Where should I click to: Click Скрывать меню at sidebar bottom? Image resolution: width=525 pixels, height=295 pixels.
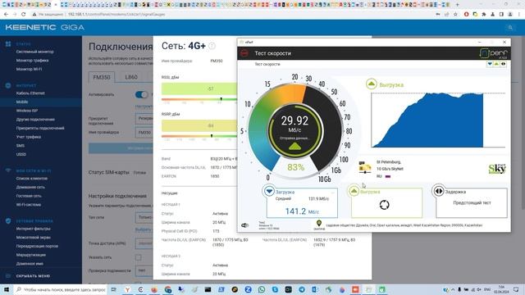(x=33, y=276)
